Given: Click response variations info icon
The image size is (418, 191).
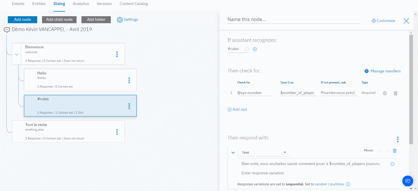Looking at the screenshot, I should point(348,184).
